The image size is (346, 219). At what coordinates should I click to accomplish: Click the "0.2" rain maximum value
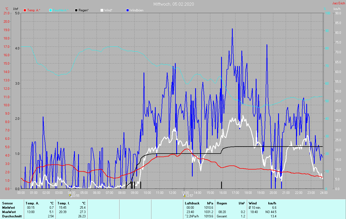(x=243, y=212)
